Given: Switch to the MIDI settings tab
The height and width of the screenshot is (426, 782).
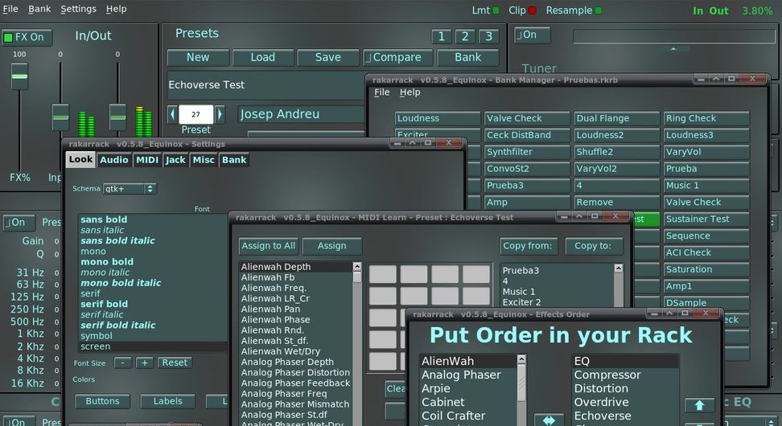Looking at the screenshot, I should click(x=147, y=160).
